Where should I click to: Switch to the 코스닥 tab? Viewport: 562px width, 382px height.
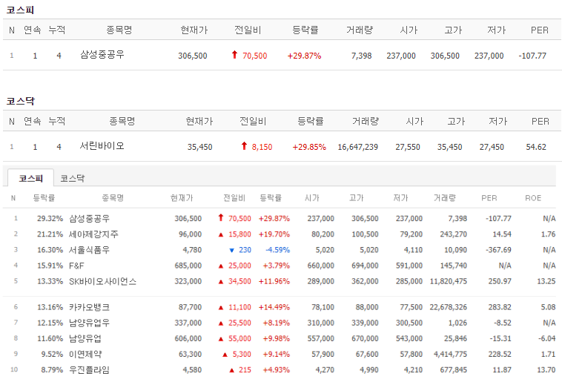(73, 178)
